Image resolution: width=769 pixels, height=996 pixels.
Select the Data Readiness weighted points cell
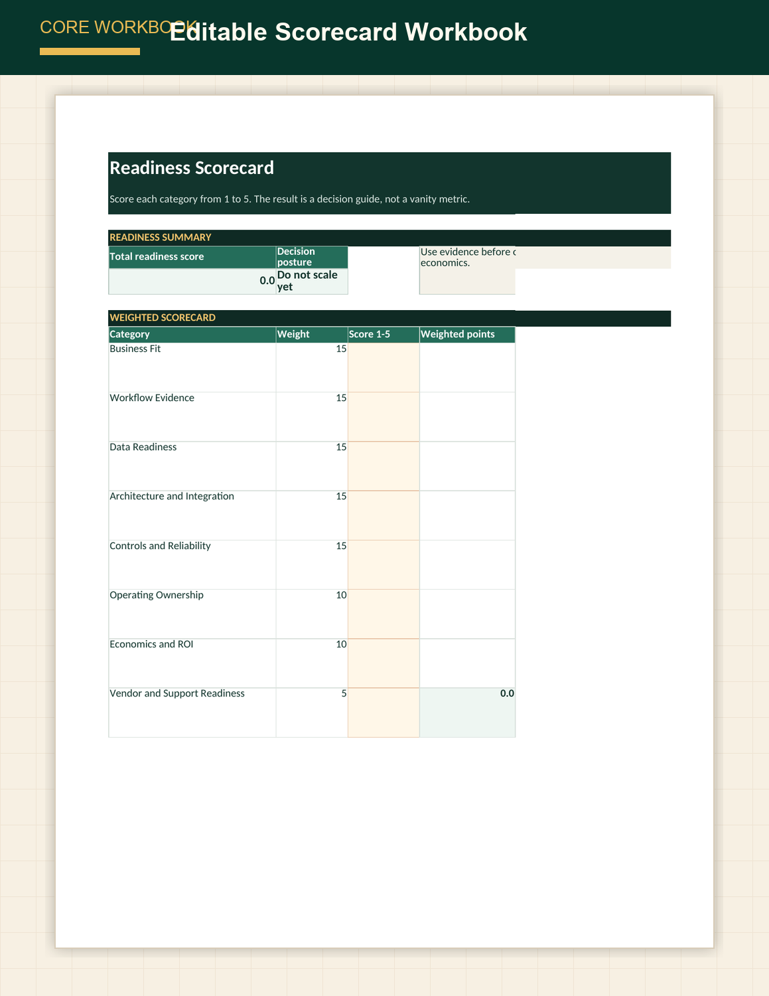coord(467,466)
